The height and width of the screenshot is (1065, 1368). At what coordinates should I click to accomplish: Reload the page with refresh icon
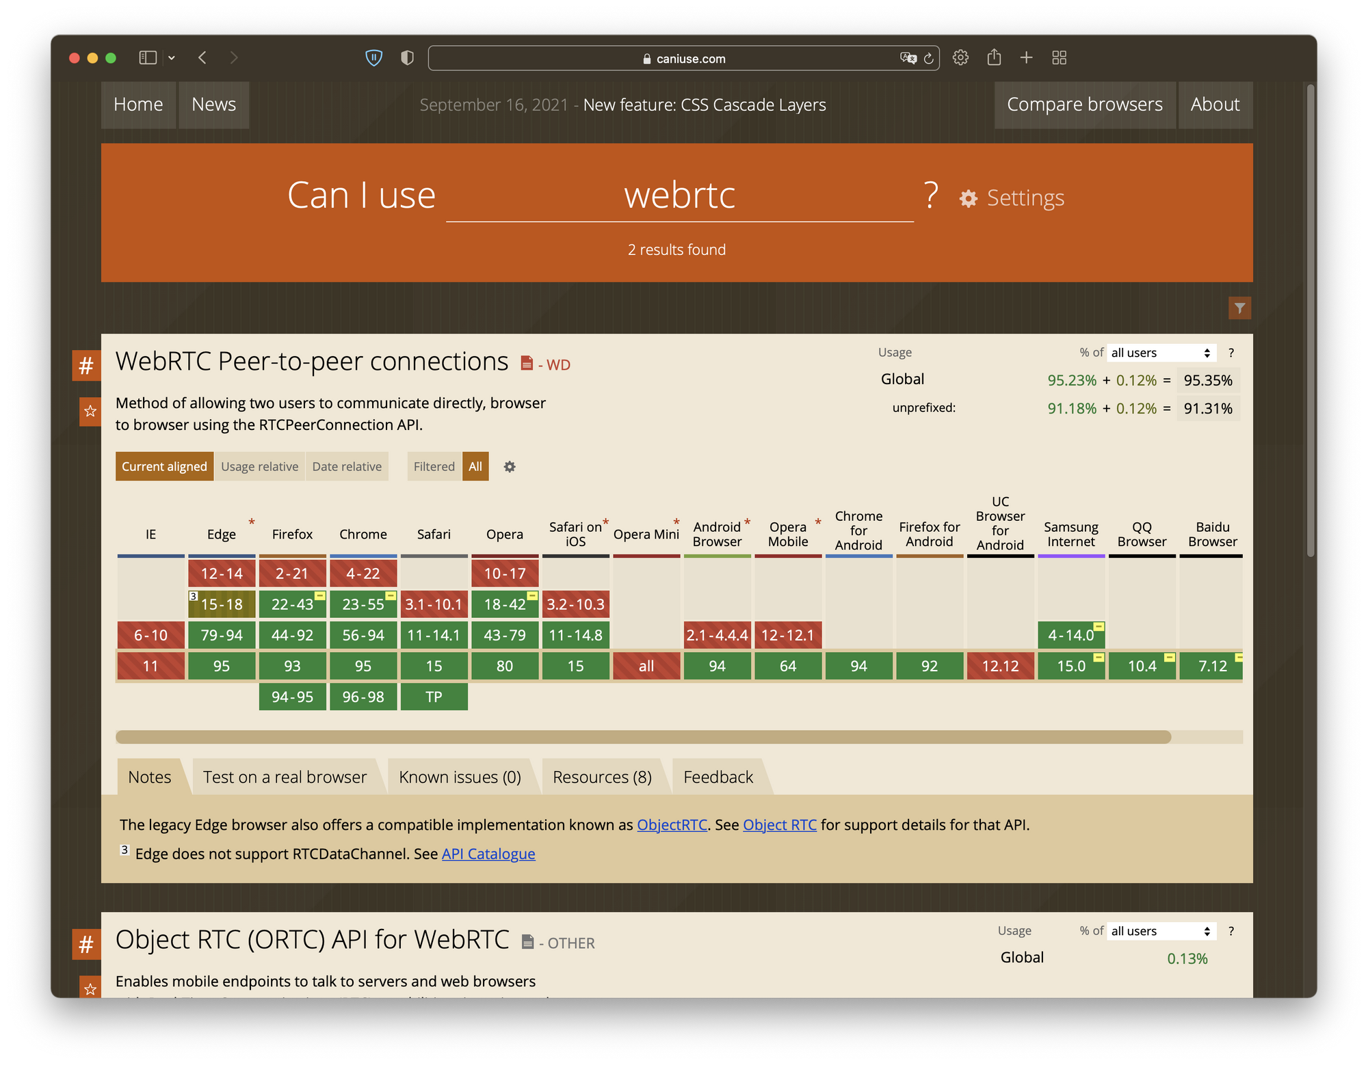(x=928, y=59)
